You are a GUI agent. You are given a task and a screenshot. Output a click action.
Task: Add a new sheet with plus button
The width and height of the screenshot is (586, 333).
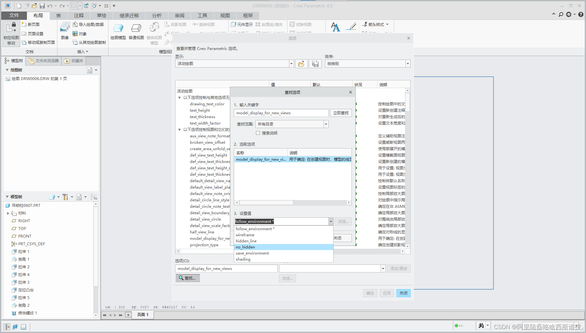point(128,315)
